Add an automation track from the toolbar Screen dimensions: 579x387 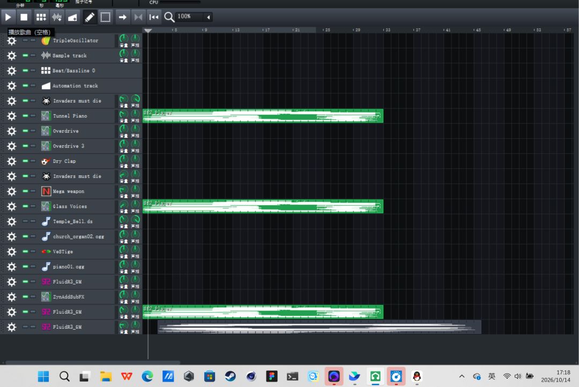[72, 17]
